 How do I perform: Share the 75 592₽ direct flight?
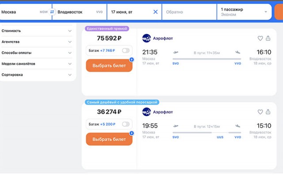point(268,38)
